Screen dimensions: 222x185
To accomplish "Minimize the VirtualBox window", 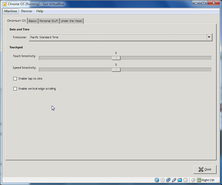I will coord(196,3).
